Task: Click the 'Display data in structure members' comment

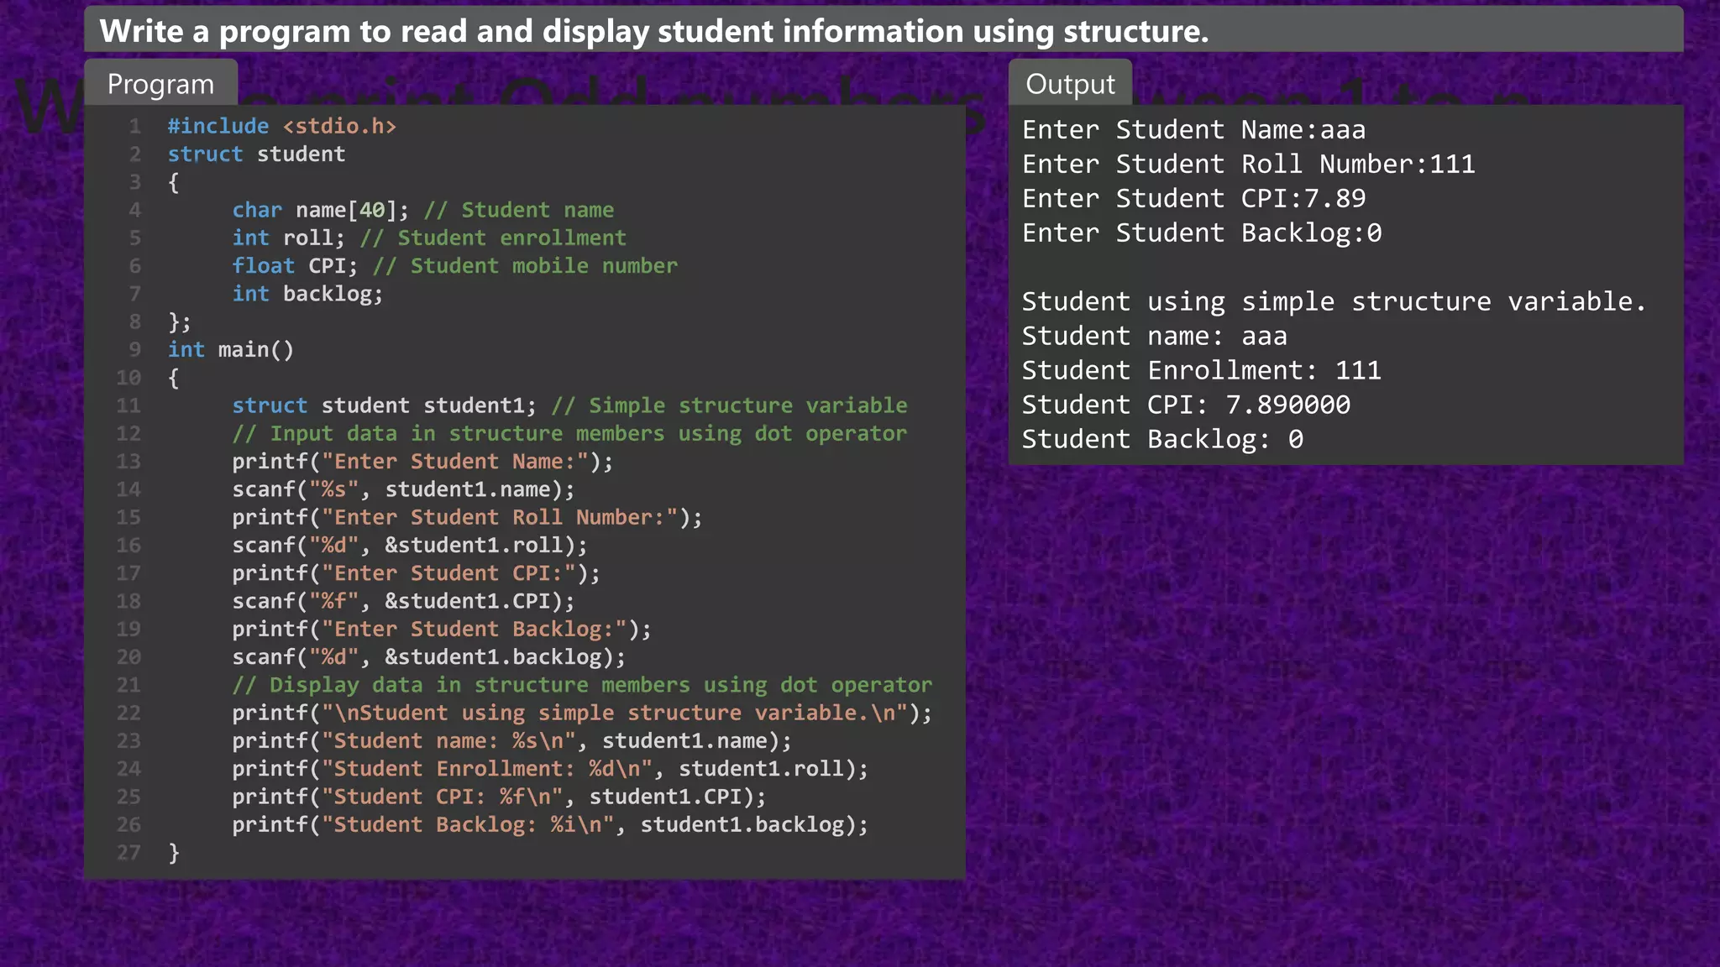Action: 582,685
